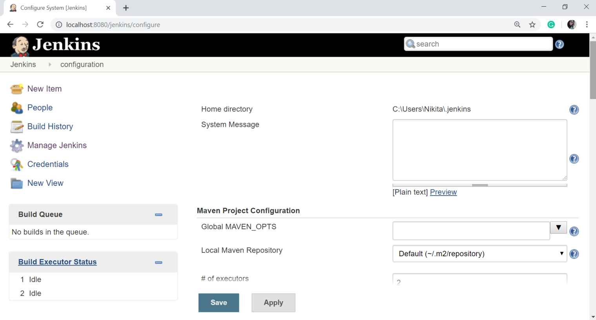The image size is (596, 320).
Task: Open help for Global MAVEN_OPTS
Action: pos(574,231)
